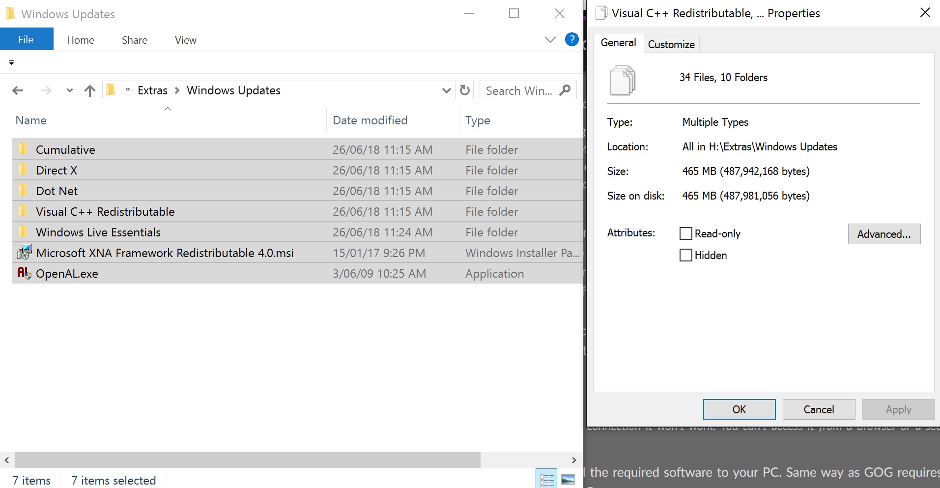Toggle the Hidden attribute checkbox
940x488 pixels.
(x=685, y=255)
